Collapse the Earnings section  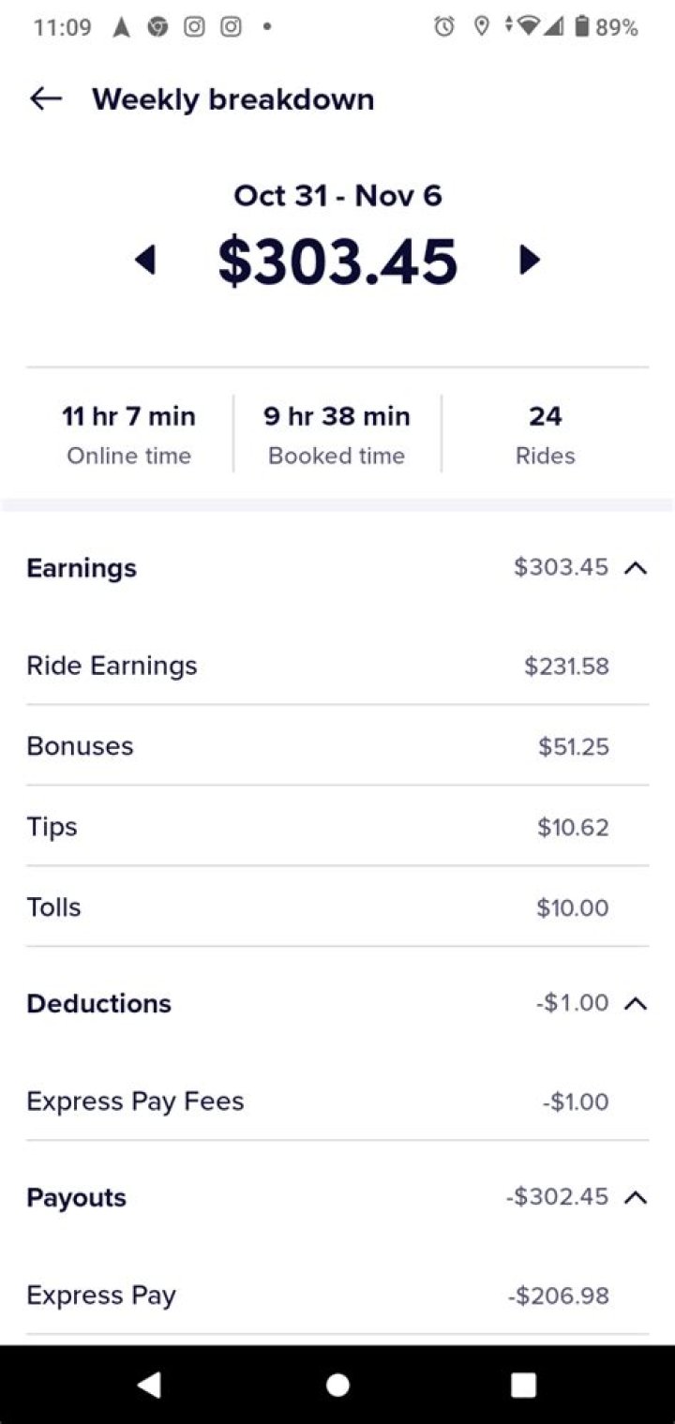[x=636, y=567]
